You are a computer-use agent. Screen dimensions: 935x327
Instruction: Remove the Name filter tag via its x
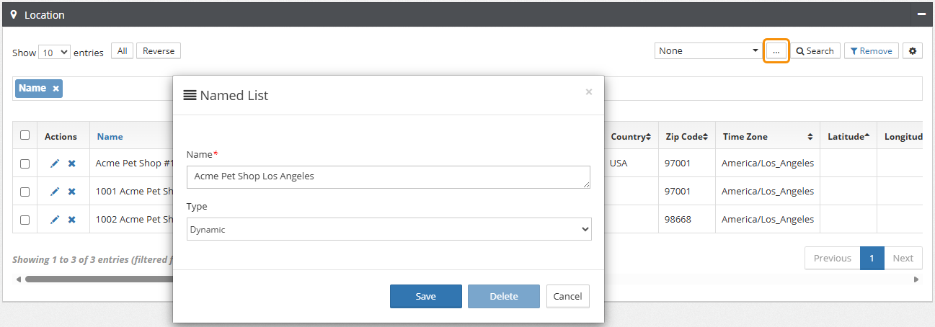point(56,89)
